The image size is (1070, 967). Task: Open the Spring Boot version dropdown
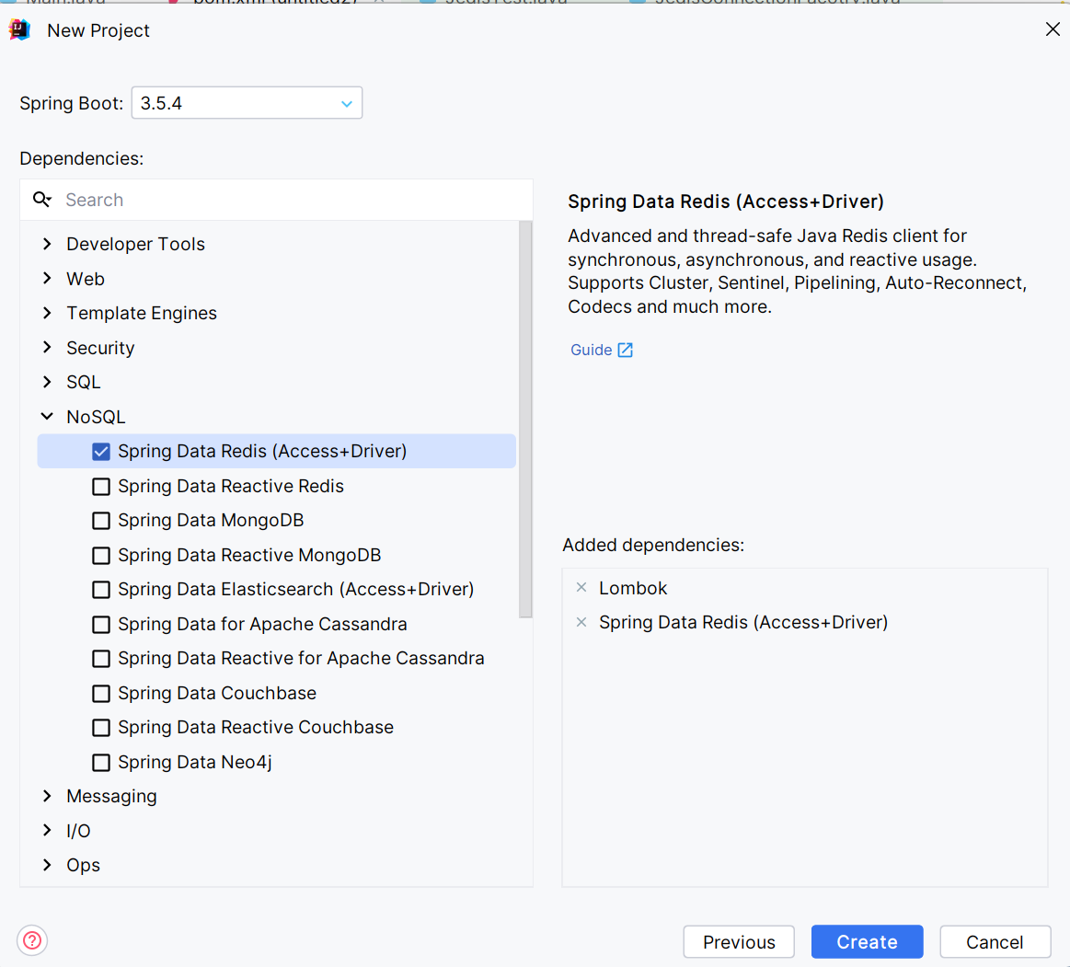click(247, 103)
